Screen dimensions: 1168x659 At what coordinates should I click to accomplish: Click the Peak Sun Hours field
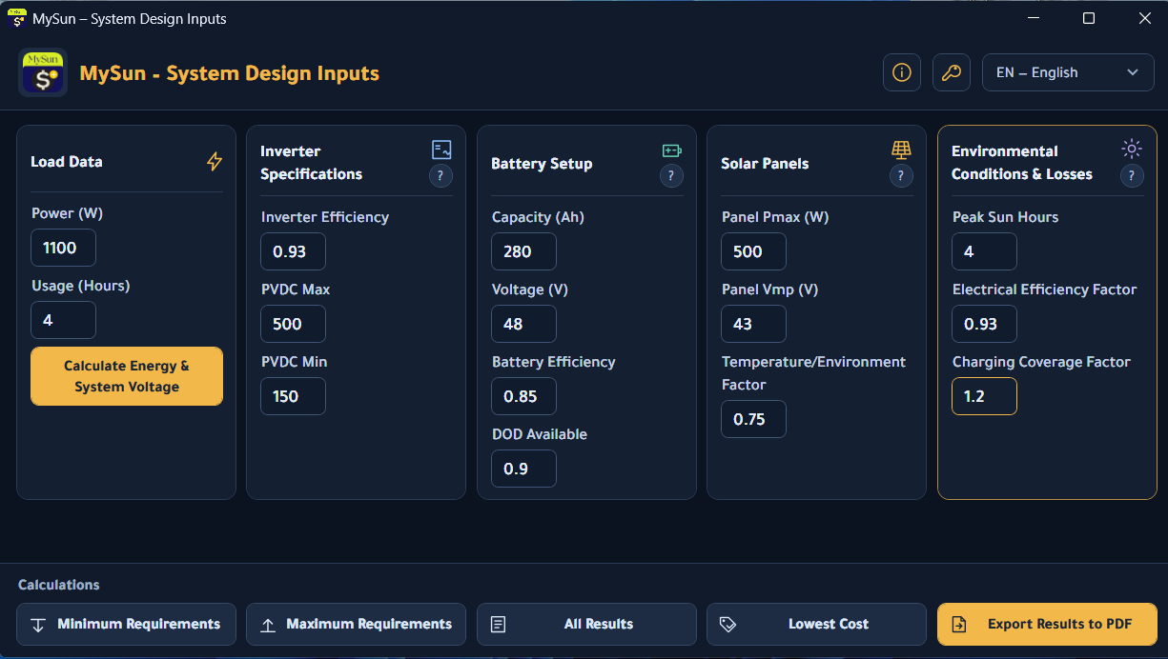pos(985,251)
